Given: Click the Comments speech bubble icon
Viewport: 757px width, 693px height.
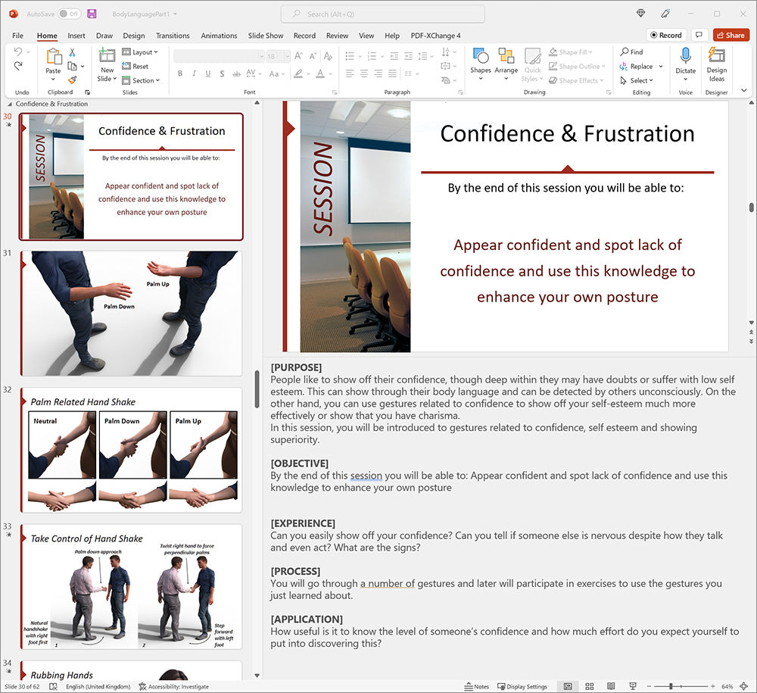Looking at the screenshot, I should [698, 35].
